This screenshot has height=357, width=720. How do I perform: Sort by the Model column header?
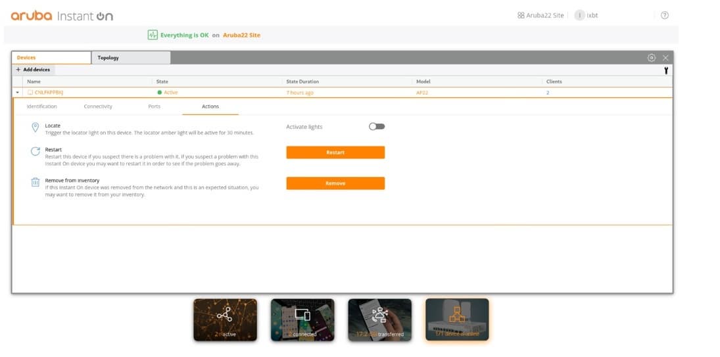click(x=423, y=82)
